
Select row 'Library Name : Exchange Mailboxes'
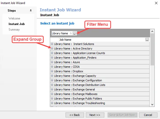(x=100, y=94)
